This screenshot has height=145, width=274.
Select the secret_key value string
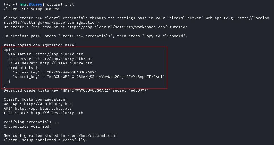(106, 77)
